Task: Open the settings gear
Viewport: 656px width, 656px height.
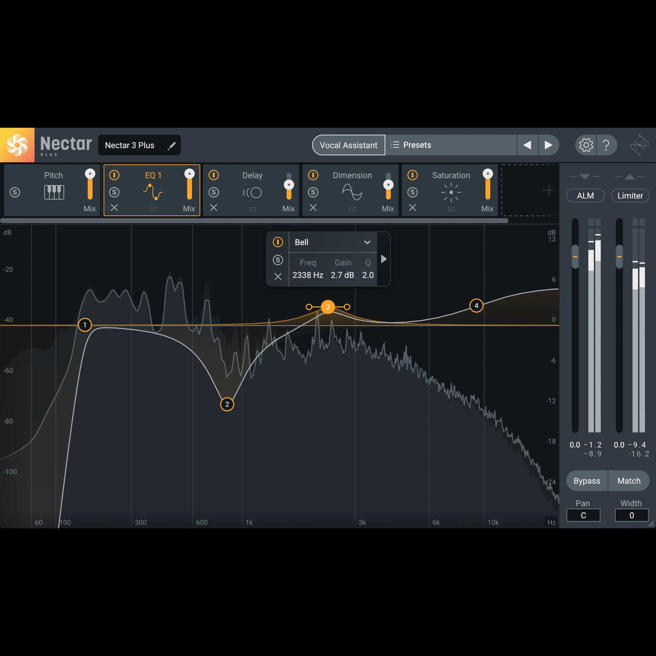Action: 586,145
